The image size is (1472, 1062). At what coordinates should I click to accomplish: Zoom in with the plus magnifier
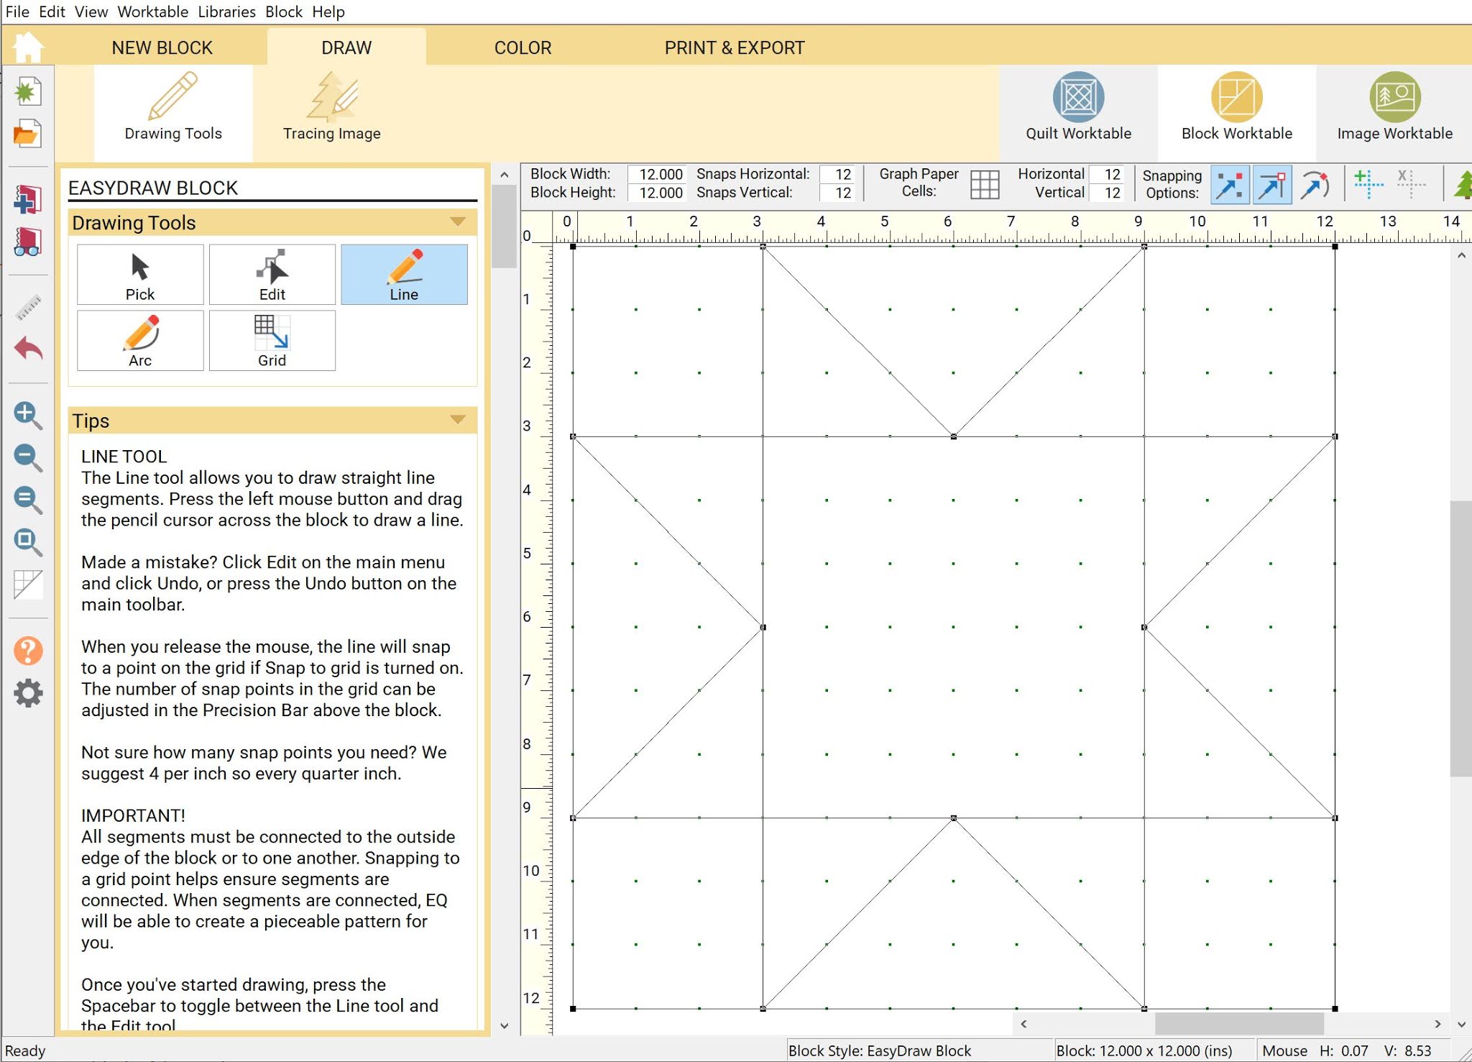28,415
